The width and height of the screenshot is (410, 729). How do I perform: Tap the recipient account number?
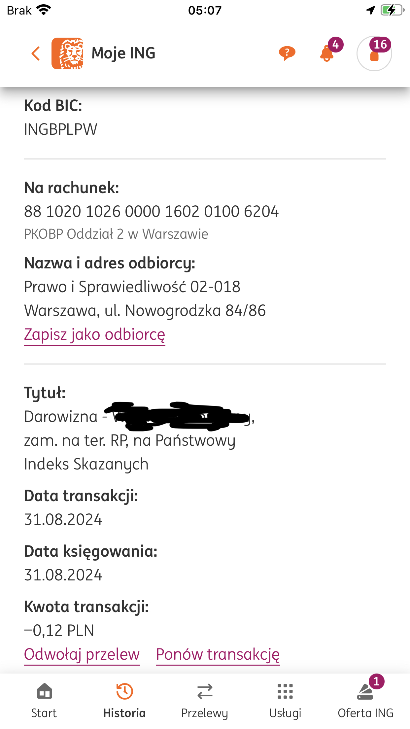(x=151, y=212)
